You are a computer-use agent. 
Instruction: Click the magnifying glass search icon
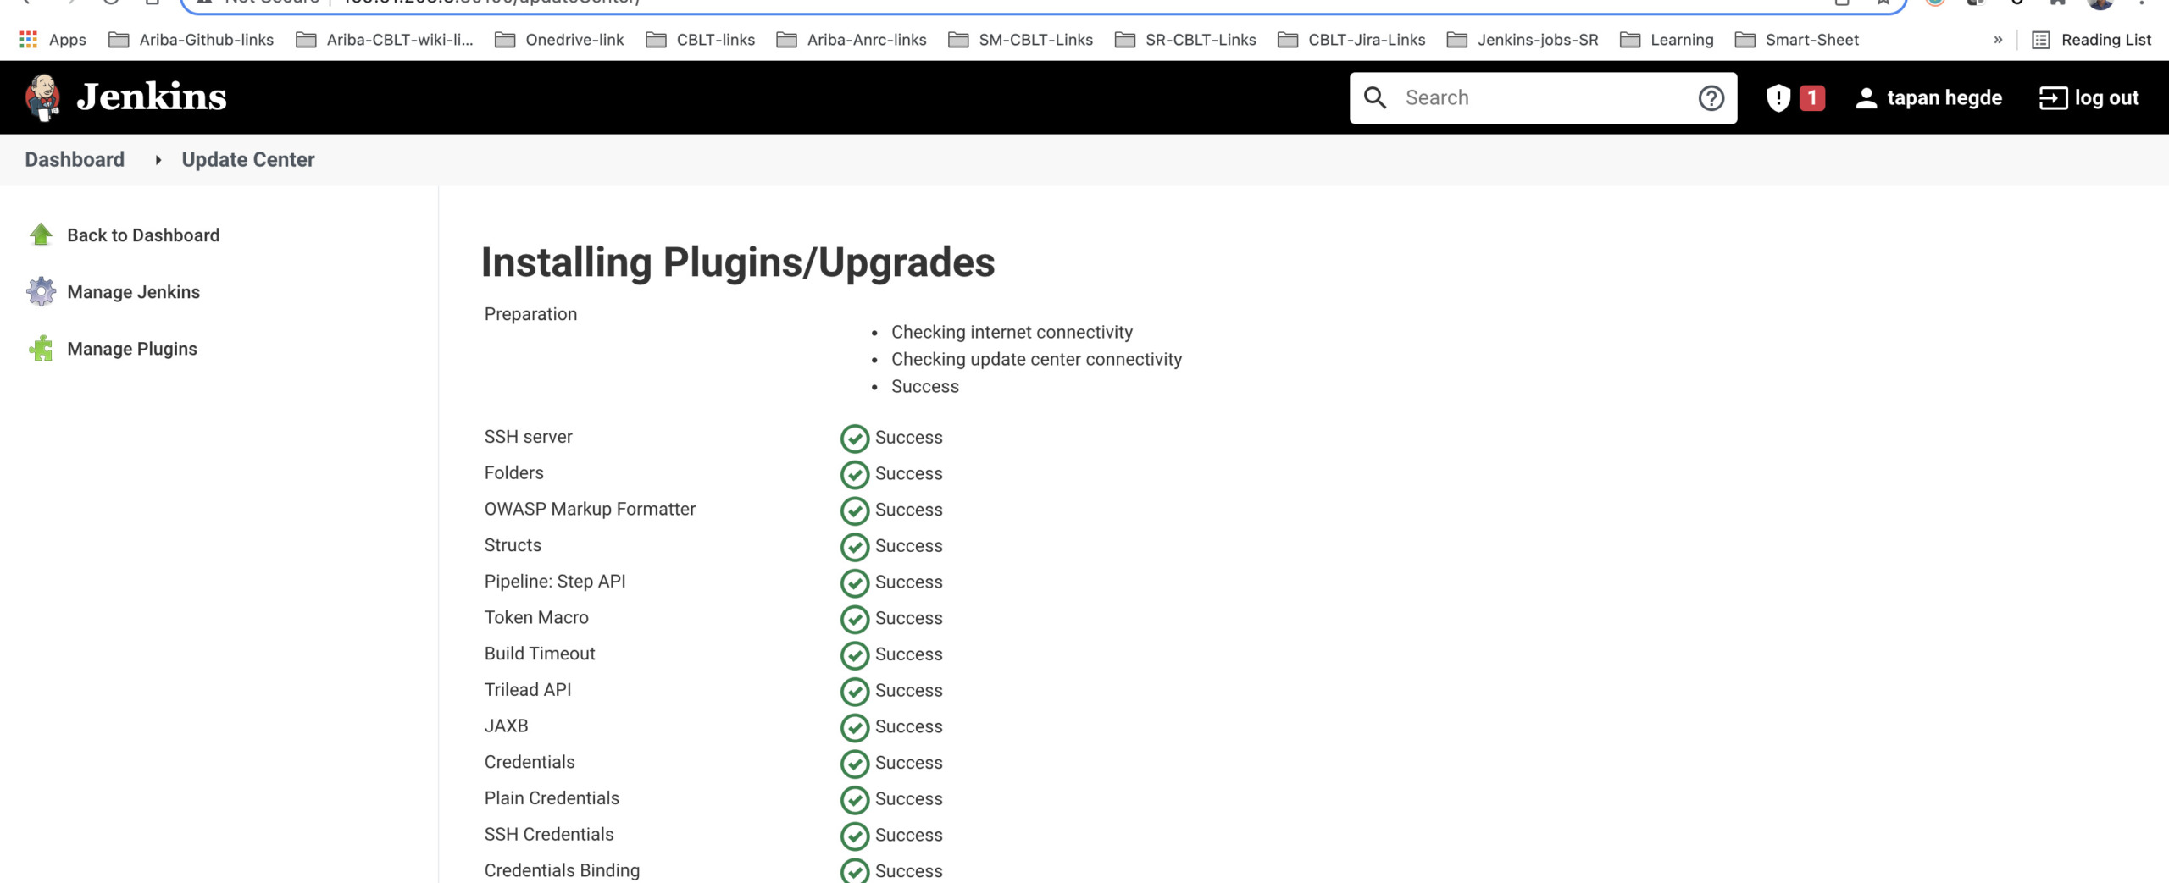1375,98
